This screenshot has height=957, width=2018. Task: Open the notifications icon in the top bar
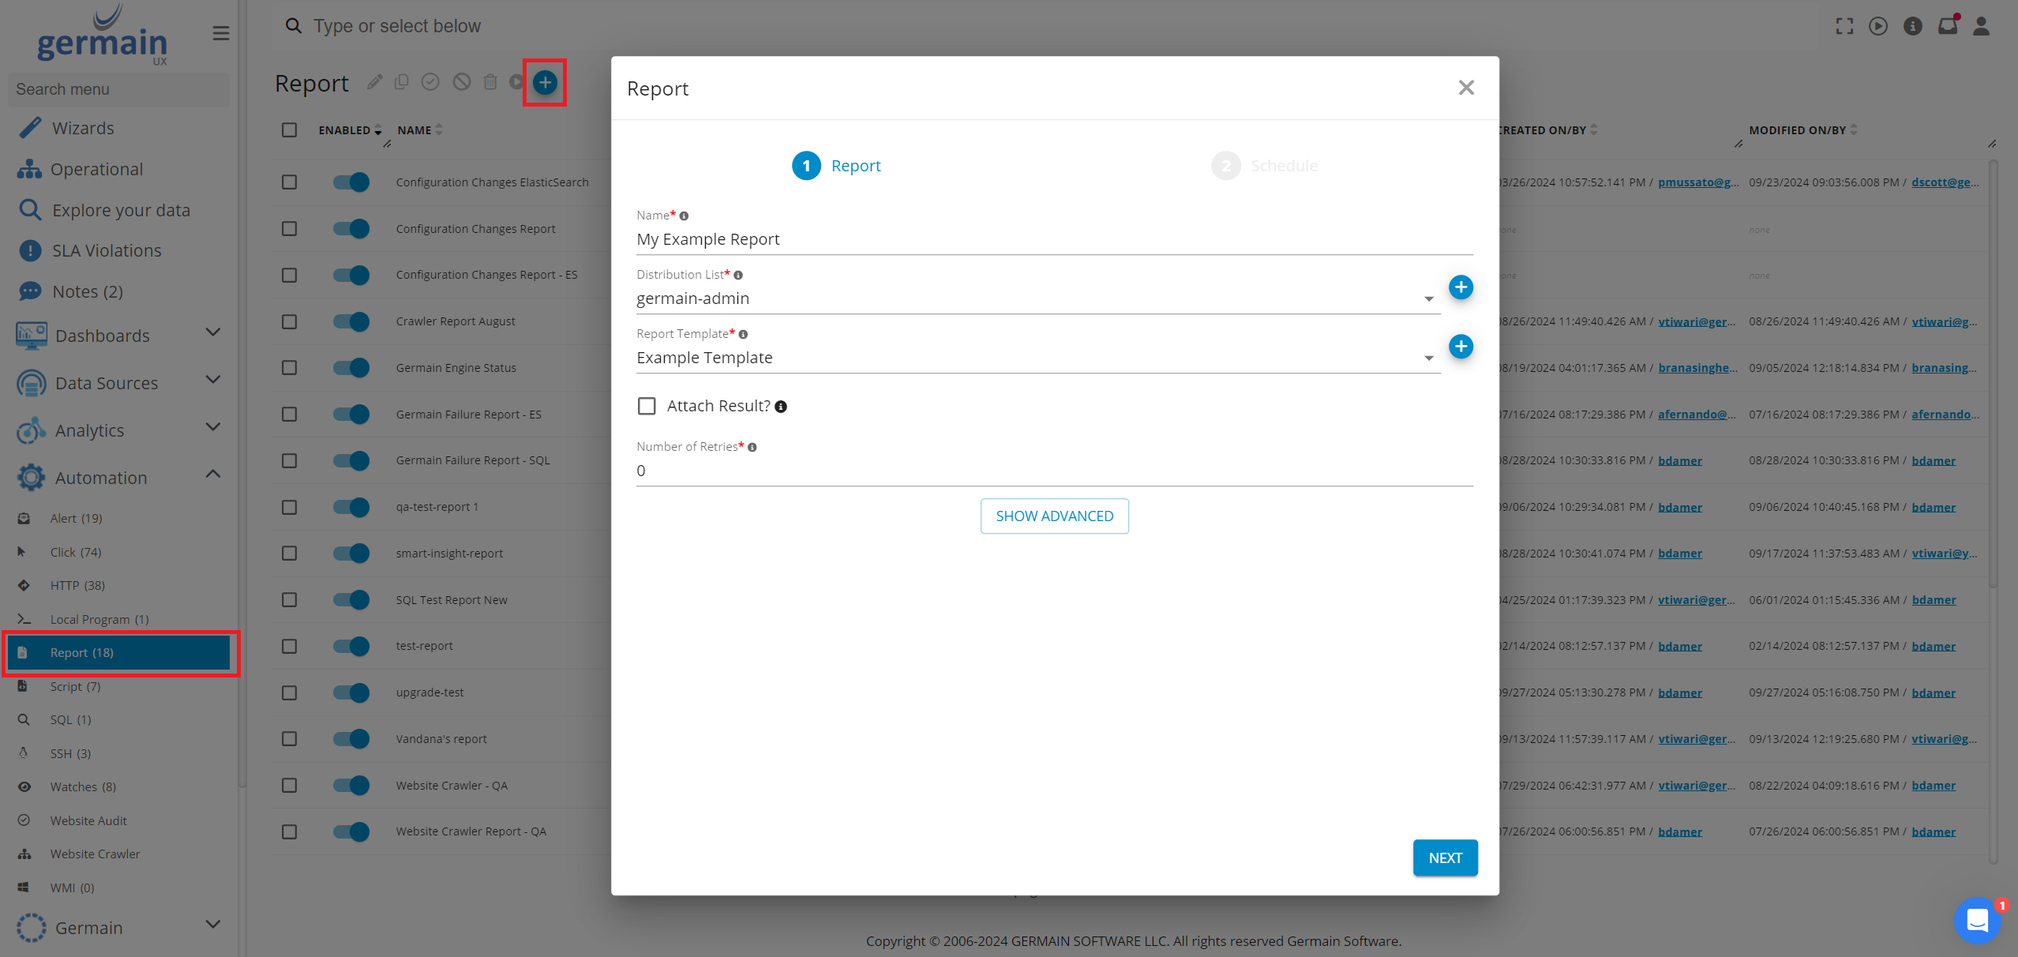click(1947, 26)
